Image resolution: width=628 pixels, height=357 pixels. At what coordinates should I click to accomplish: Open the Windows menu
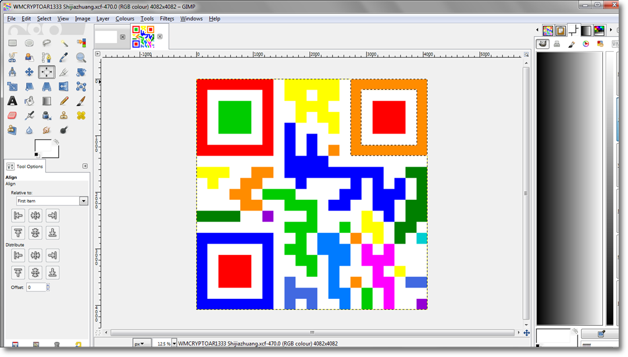[x=191, y=19]
